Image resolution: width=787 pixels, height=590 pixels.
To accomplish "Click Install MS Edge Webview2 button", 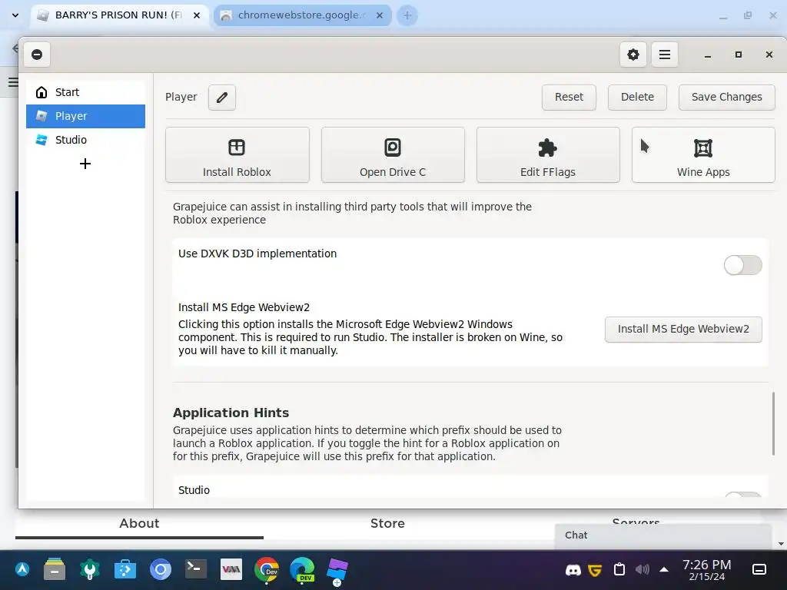I will coord(683,329).
